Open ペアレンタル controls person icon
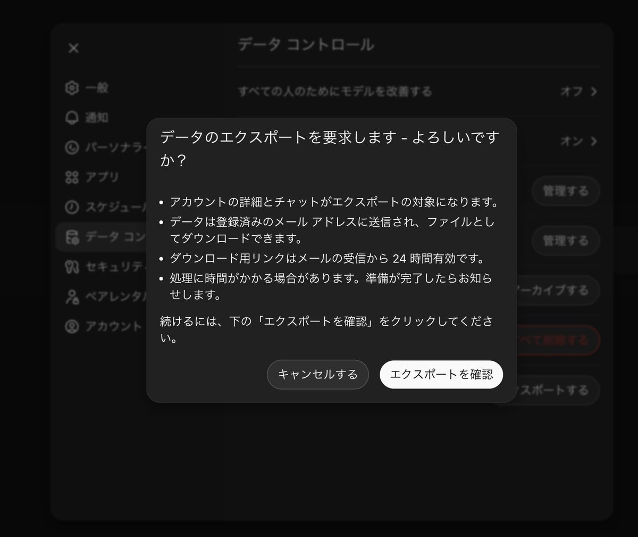This screenshot has height=537, width=638. [72, 296]
